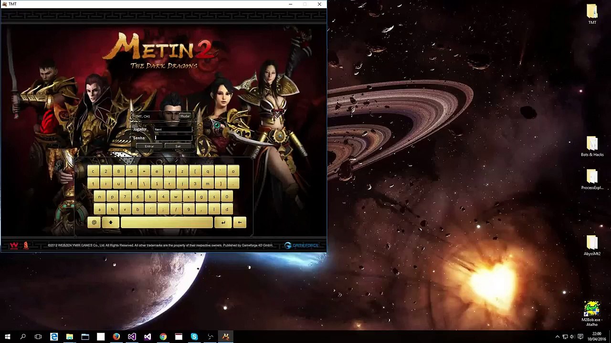This screenshot has height=343, width=611.
Task: Tap the b key on virtual keyboard
Action: [137, 210]
